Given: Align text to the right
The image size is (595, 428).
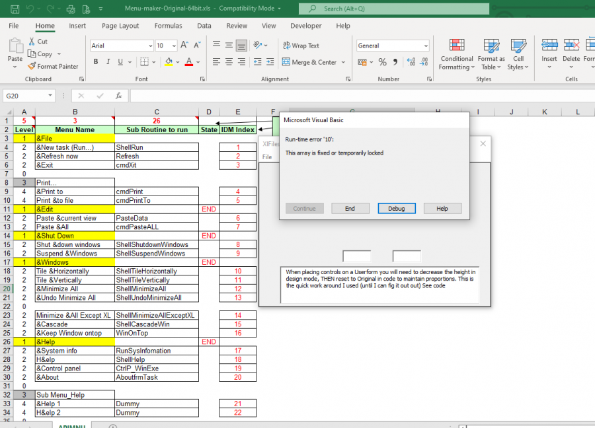Looking at the screenshot, I should (241, 62).
